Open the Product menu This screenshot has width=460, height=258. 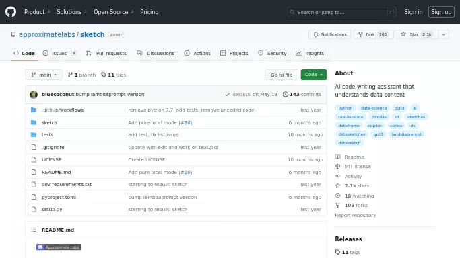(37, 12)
